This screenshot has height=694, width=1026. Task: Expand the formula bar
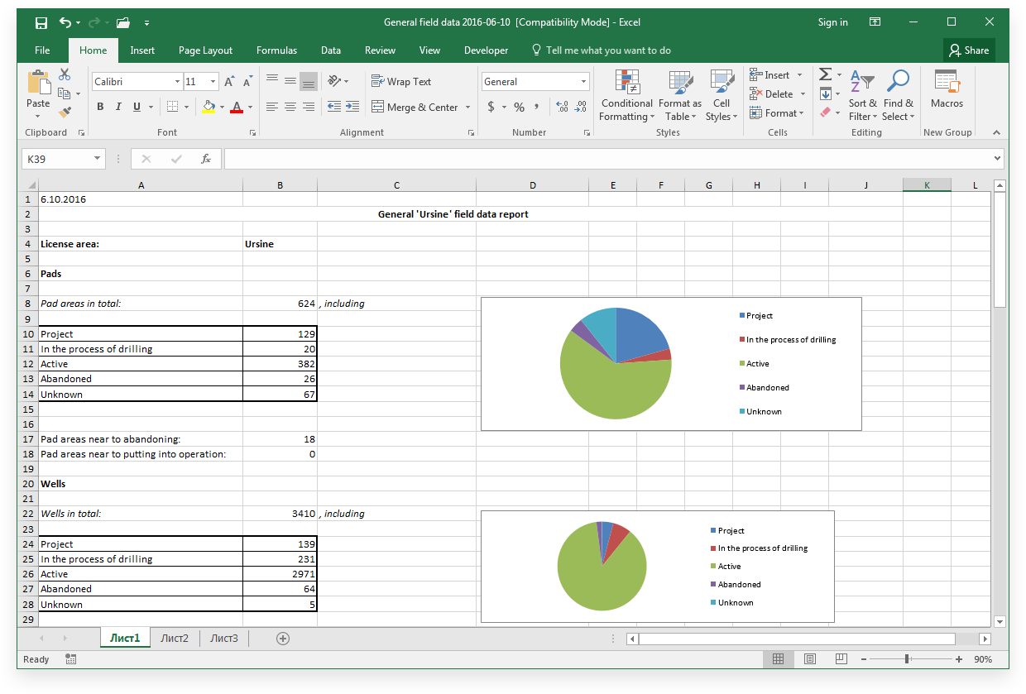(x=997, y=159)
